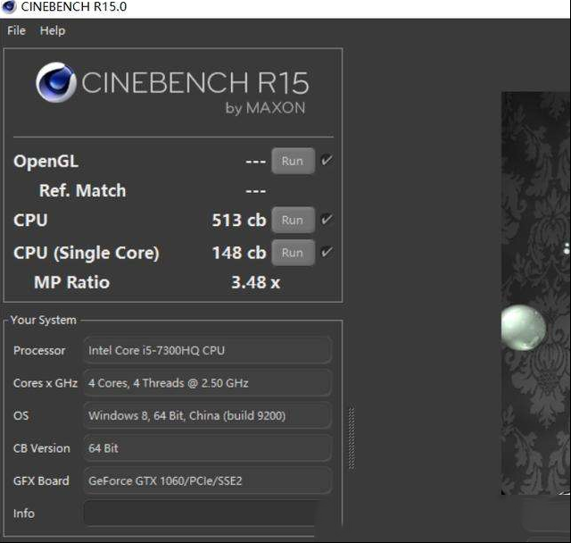Click the OpenGL label
The image size is (571, 543).
click(46, 161)
